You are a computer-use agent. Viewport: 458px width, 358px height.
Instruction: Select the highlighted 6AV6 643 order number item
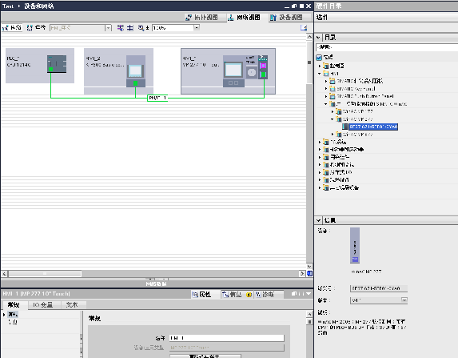373,127
